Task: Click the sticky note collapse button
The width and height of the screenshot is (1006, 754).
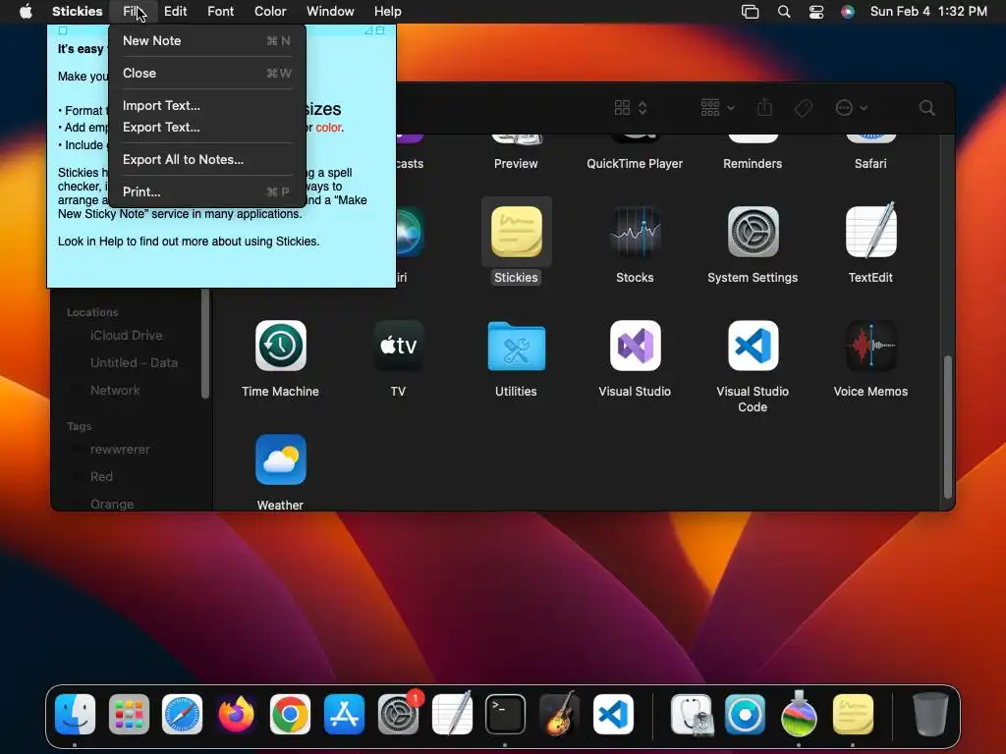Action: [380, 30]
